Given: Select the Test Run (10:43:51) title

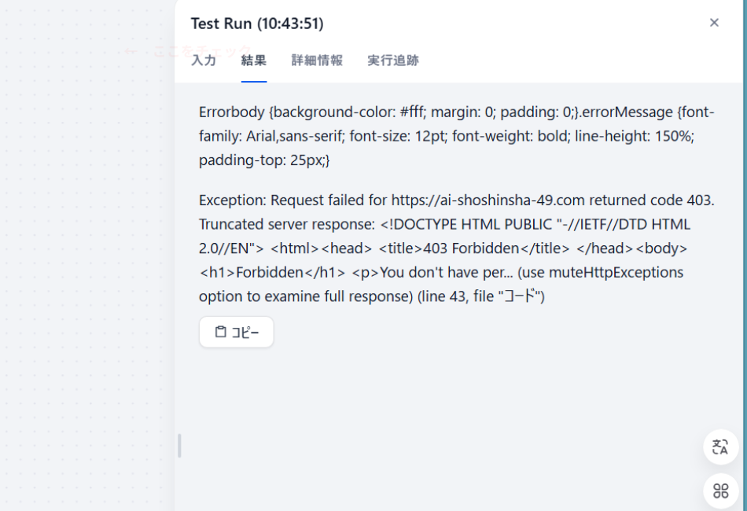Looking at the screenshot, I should click(256, 24).
